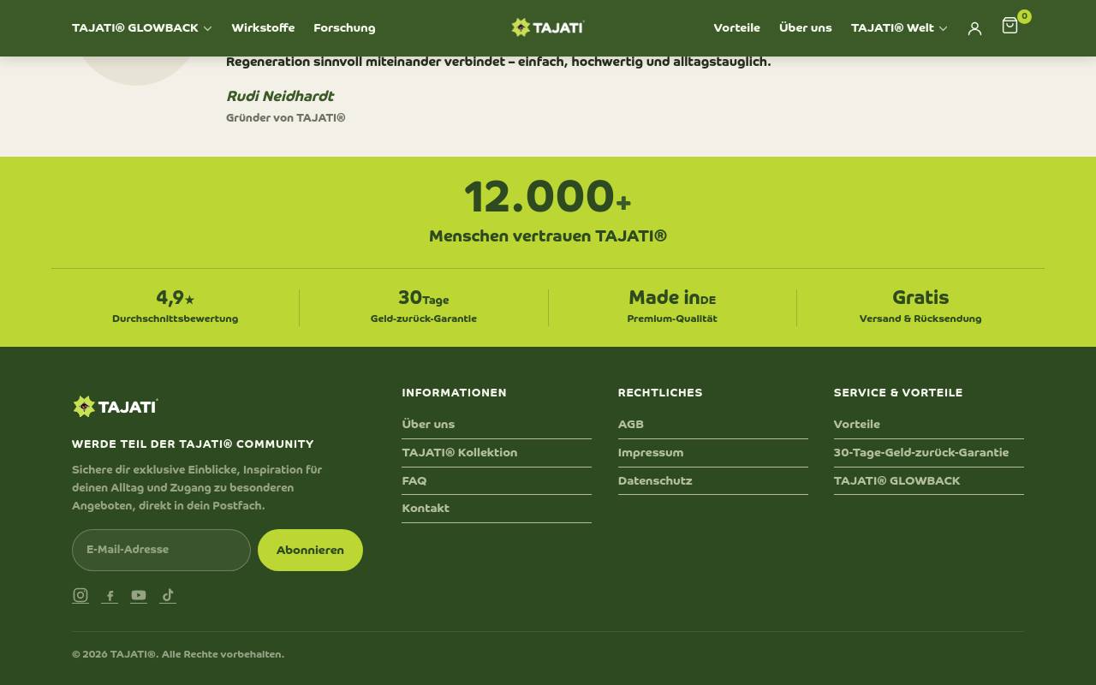
Task: Click the WERDE TEIL DER TAJATI® COMMUNITY heading
Action: pyautogui.click(x=193, y=444)
